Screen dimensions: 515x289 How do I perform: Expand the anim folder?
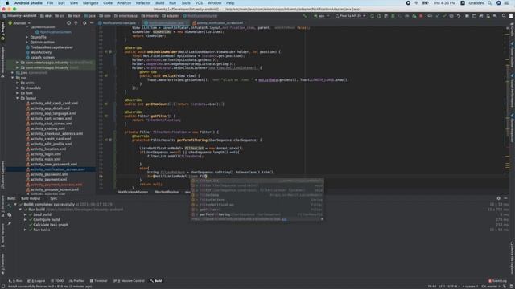[18, 83]
